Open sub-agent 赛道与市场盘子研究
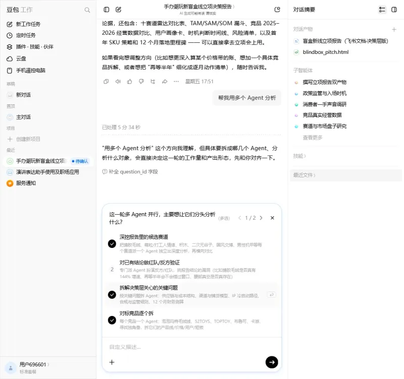This screenshot has width=404, height=379. (x=324, y=126)
